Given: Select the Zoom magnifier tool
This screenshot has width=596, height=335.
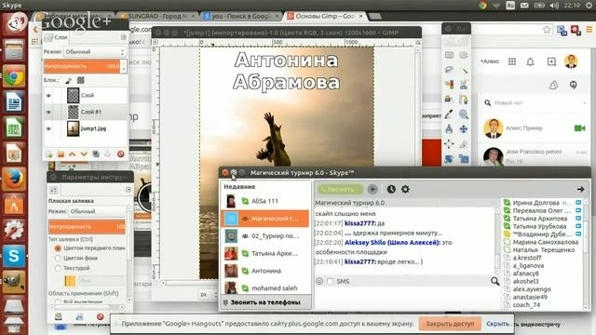Looking at the screenshot, I should click(x=464, y=114).
